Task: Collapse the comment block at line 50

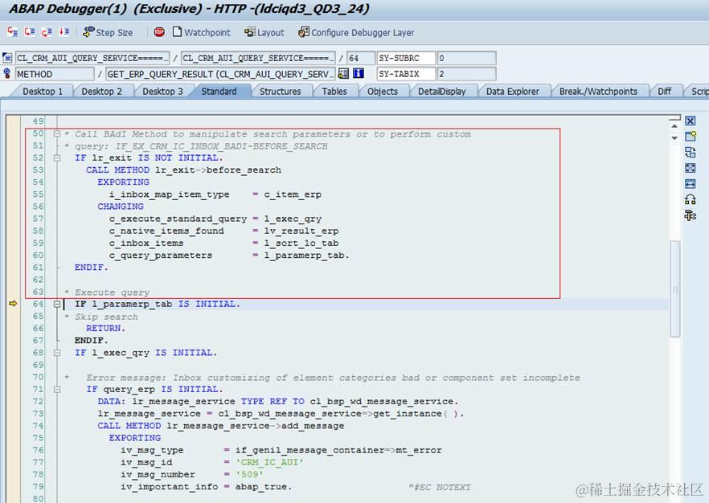Action: pyautogui.click(x=57, y=133)
